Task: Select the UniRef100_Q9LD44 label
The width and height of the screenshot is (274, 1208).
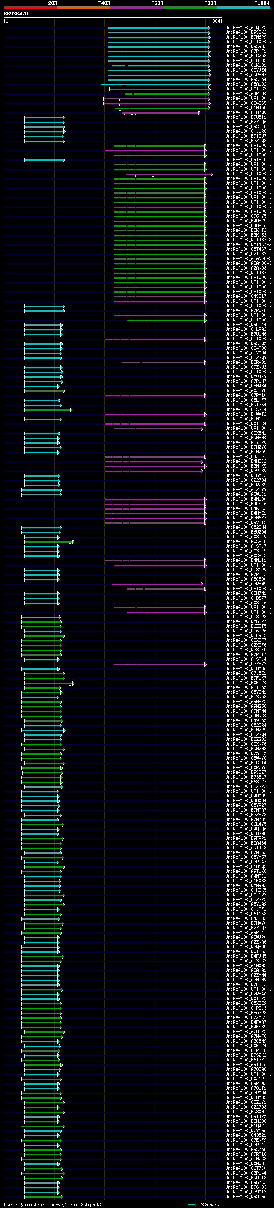Action: [x=246, y=324]
